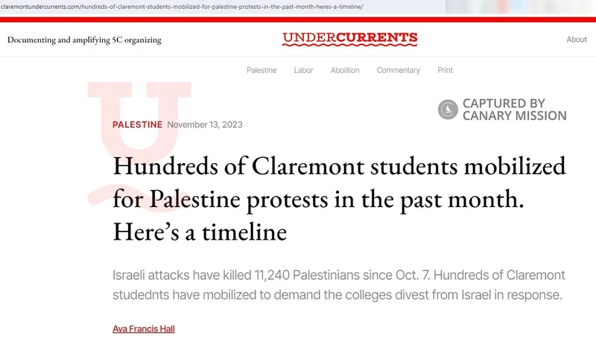
Task: Click the blurred area right of the address bar
Action: [521, 7]
